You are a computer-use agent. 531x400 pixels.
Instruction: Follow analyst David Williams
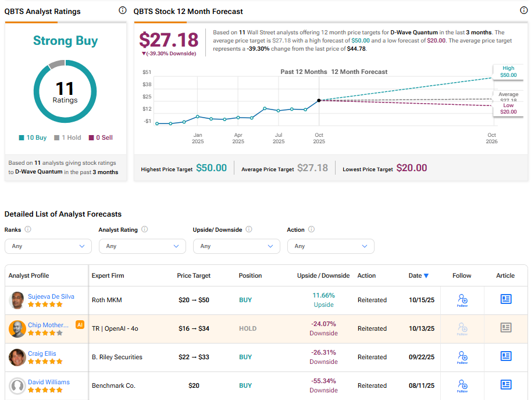(x=462, y=385)
